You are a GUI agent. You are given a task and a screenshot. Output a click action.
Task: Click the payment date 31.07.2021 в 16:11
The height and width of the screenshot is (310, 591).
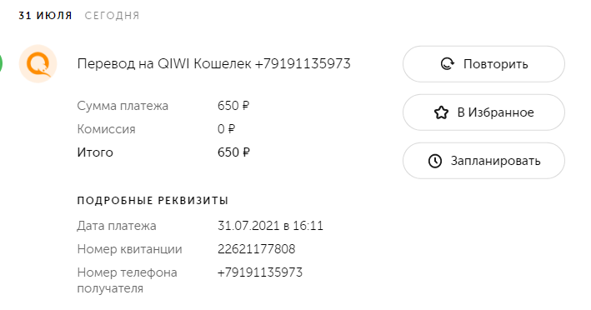270,226
